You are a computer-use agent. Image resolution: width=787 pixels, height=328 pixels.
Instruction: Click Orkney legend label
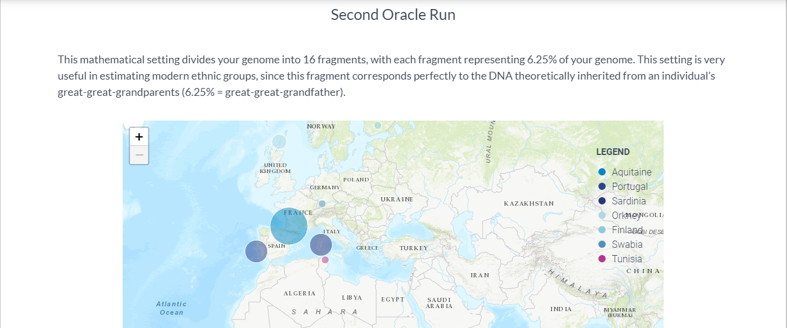(x=626, y=215)
